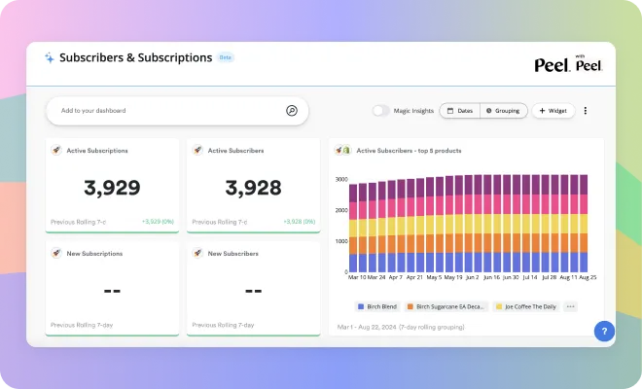Add a new Widget

553,111
